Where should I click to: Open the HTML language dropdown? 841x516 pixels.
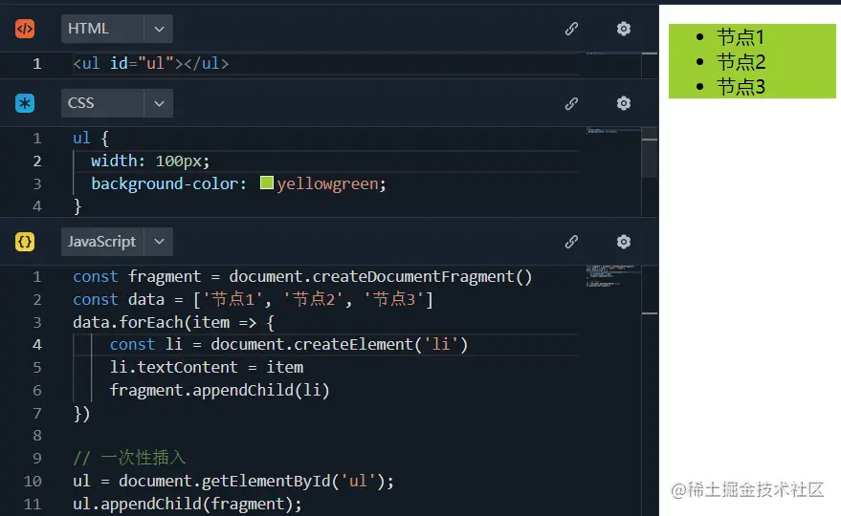tap(117, 29)
